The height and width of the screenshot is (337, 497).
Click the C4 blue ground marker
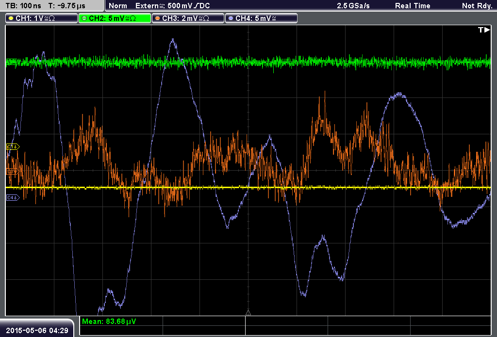(x=13, y=198)
